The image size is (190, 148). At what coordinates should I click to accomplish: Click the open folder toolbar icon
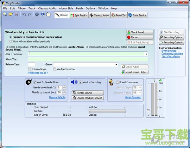pyautogui.click(x=10, y=15)
